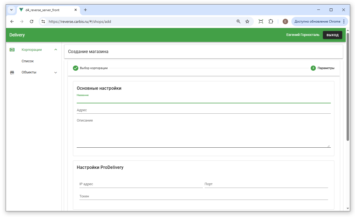Viewport: 355px width, 217px height.
Task: Click the site info icon in address bar
Action: coord(43,21)
